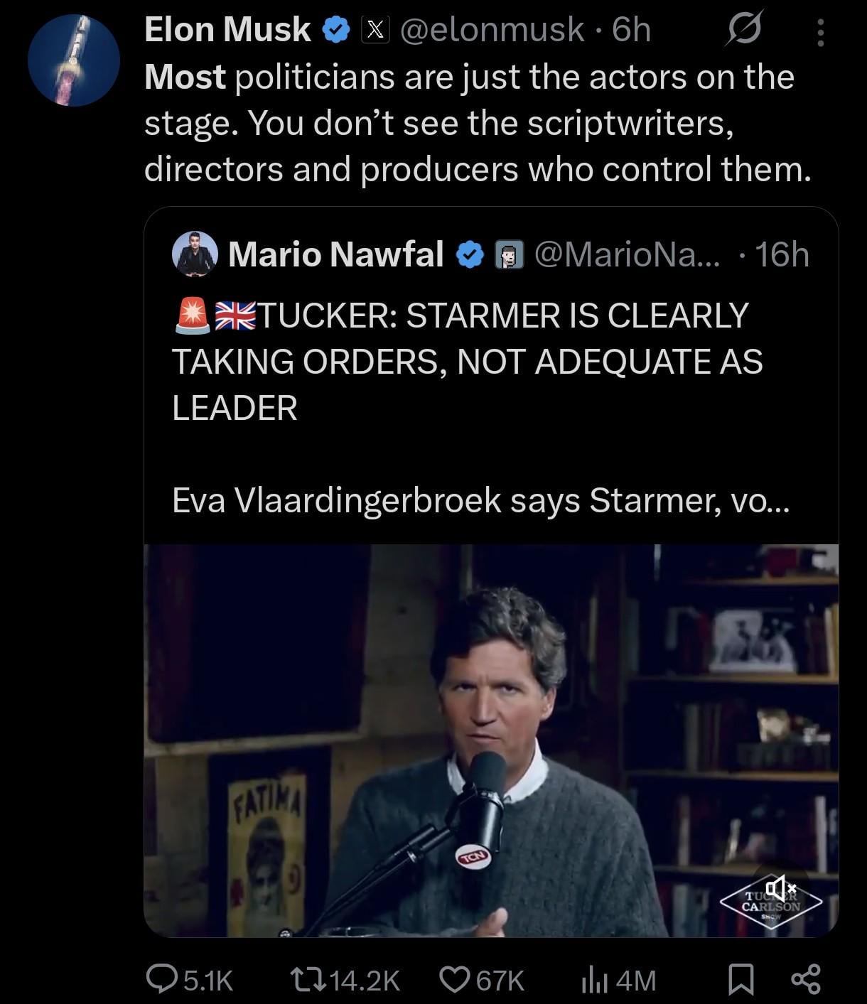Click Mario Nawfal's verified checkmark

469,254
